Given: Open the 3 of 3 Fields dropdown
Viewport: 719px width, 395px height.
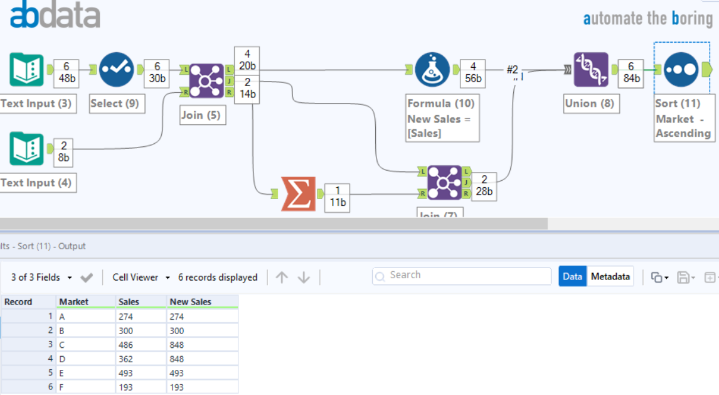Looking at the screenshot, I should click(x=41, y=277).
